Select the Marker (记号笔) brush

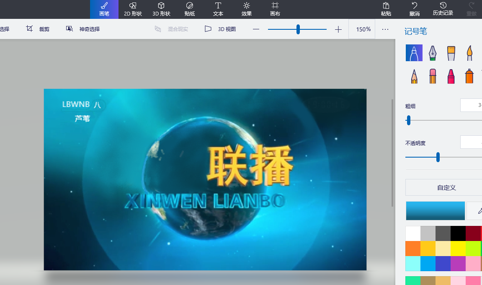[x=414, y=53]
